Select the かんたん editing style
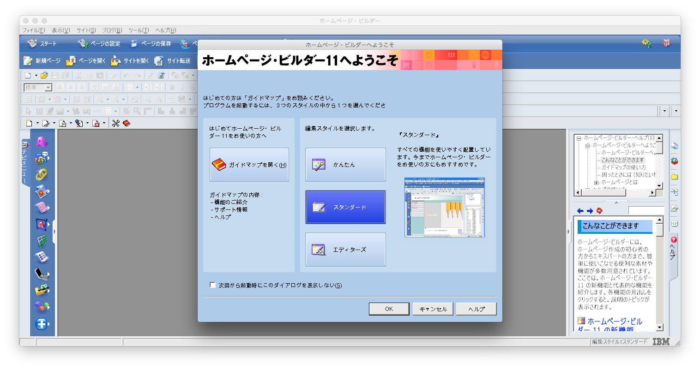 pyautogui.click(x=345, y=165)
